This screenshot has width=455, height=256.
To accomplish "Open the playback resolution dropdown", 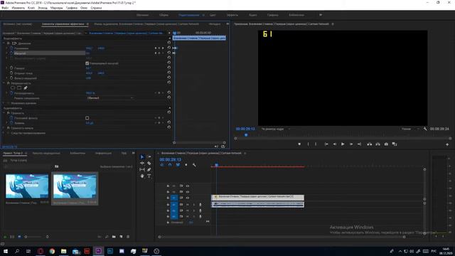I will [409, 129].
